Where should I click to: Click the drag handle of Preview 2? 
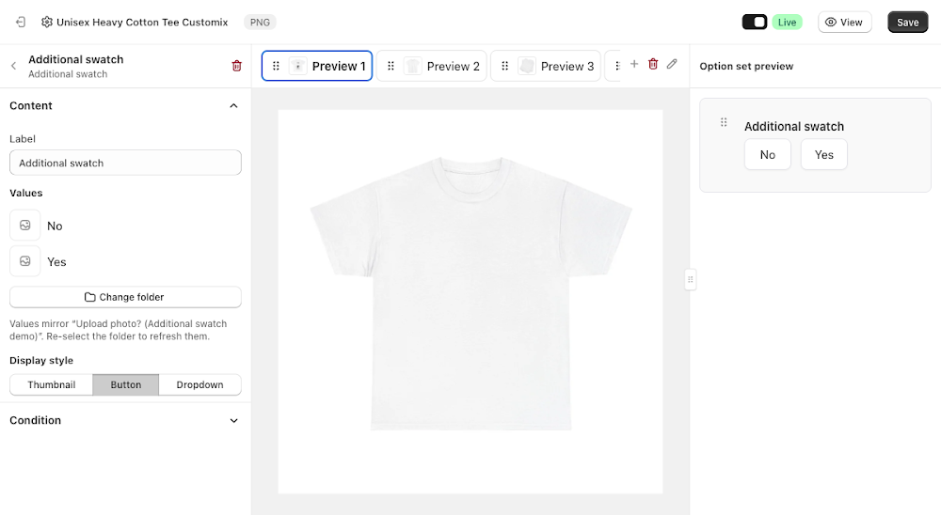[x=391, y=66]
